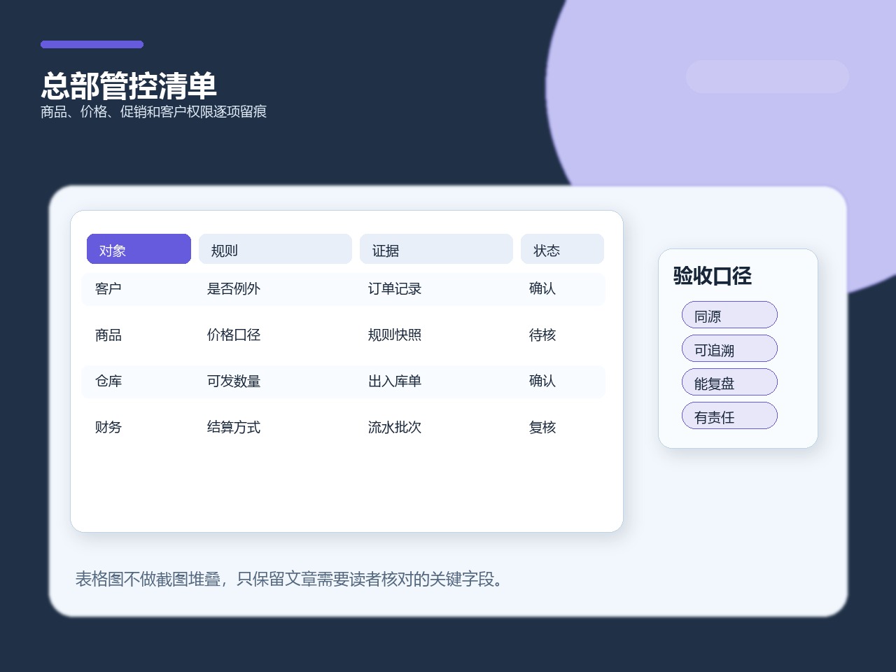Select the 状态 column header
Screen dimensions: 896x672
click(562, 249)
